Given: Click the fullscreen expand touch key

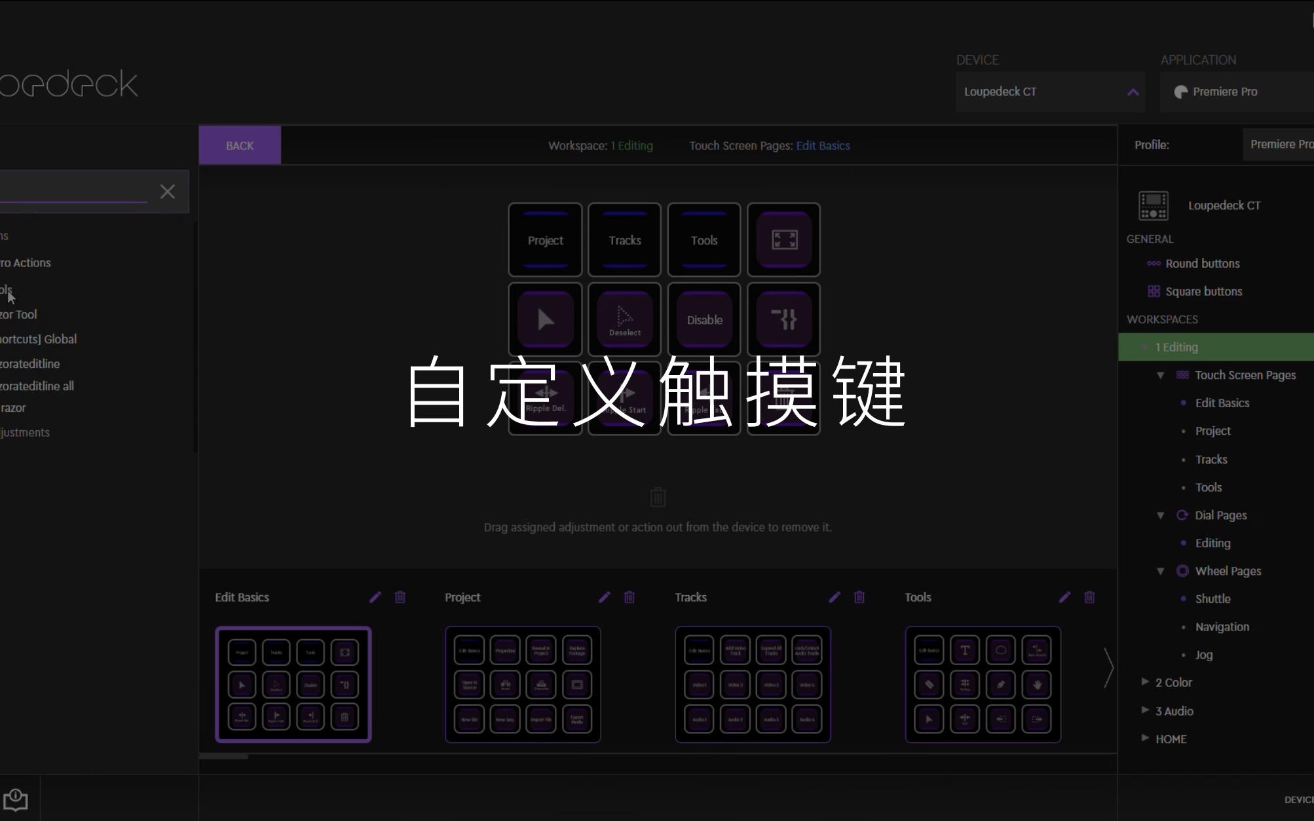Looking at the screenshot, I should [783, 240].
